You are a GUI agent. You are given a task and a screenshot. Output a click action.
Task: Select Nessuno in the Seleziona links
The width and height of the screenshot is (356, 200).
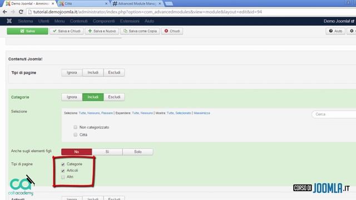click(93, 113)
